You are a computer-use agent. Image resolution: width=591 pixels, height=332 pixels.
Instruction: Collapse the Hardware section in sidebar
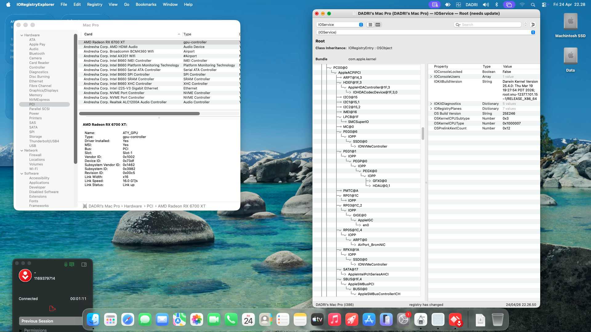point(22,35)
